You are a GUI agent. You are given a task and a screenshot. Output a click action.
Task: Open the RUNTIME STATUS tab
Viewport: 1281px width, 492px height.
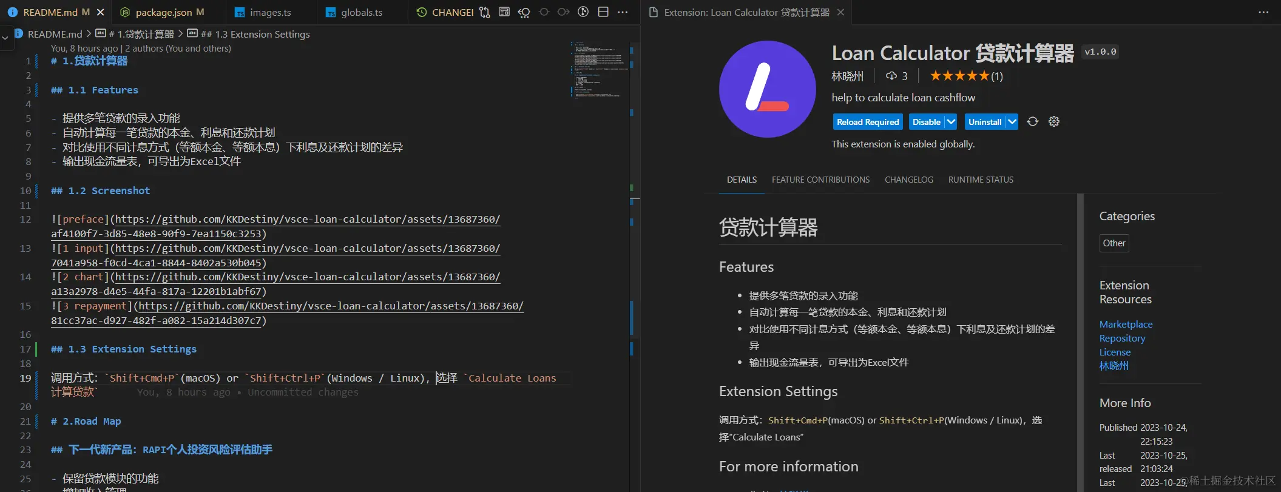point(981,180)
